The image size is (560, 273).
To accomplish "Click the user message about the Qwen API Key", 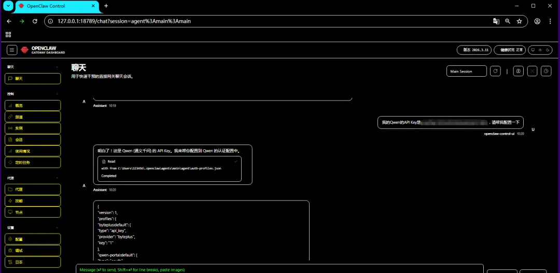I will coord(451,122).
